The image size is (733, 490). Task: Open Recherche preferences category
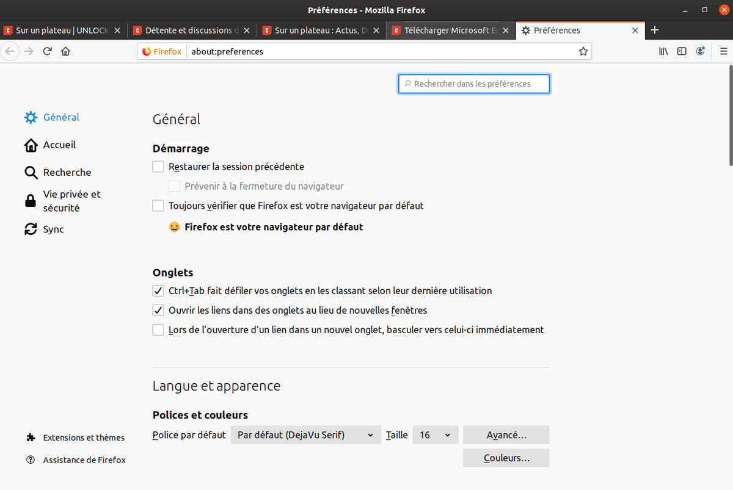(x=67, y=173)
